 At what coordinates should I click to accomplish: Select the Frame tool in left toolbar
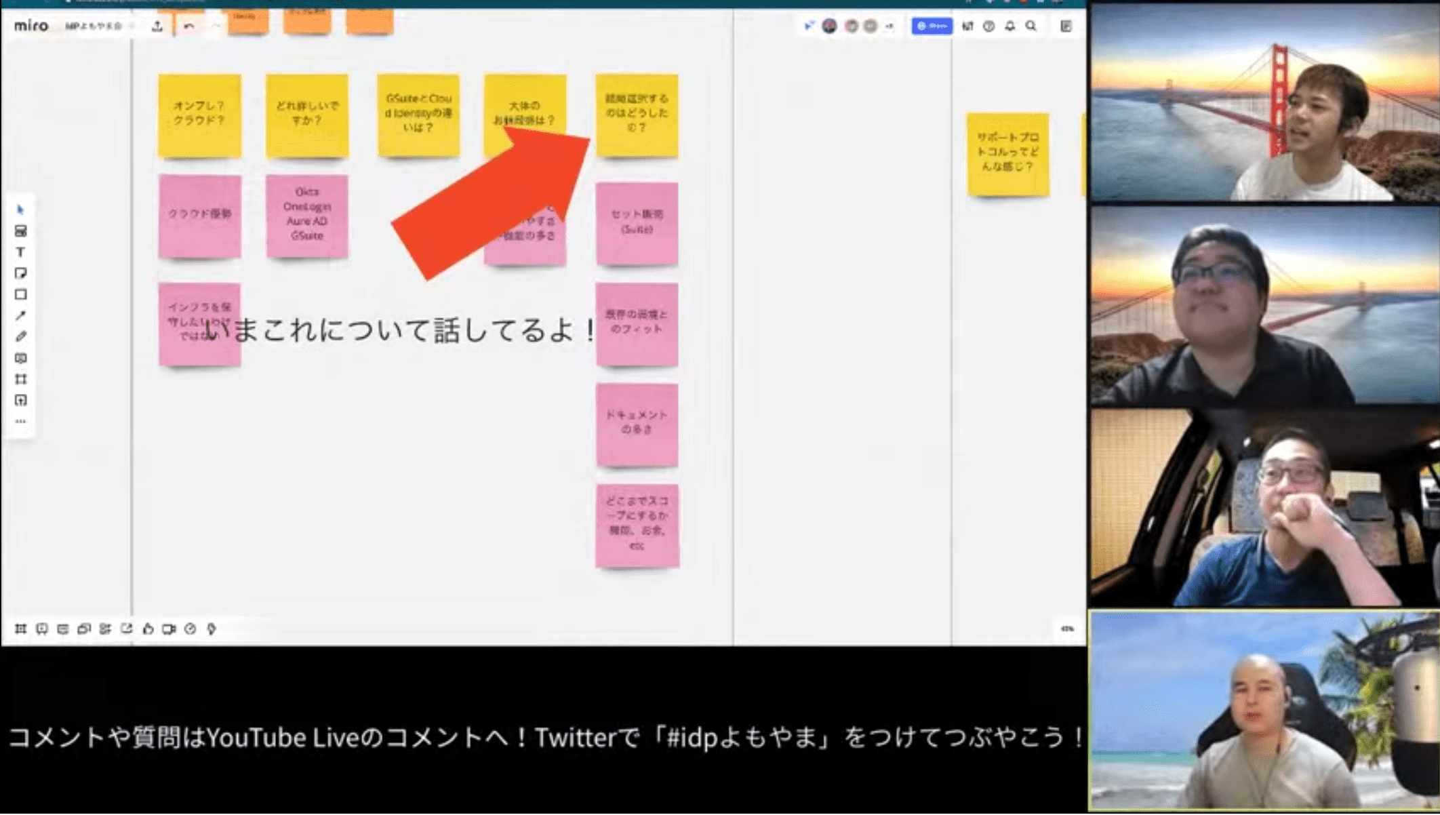(x=20, y=379)
